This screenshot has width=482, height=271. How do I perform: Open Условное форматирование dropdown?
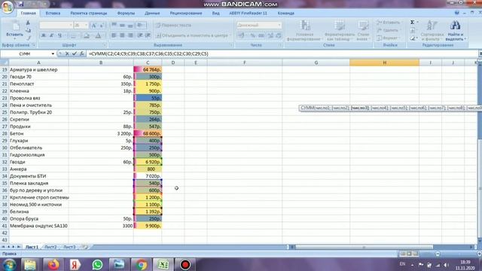point(304,30)
